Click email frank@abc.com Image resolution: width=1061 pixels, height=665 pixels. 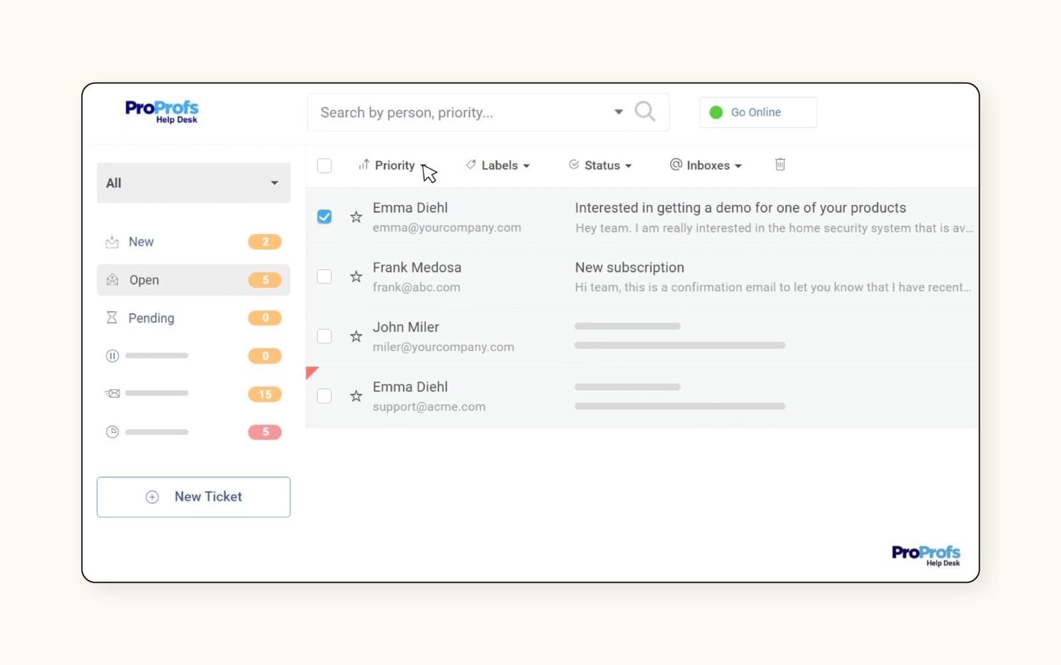coord(416,287)
